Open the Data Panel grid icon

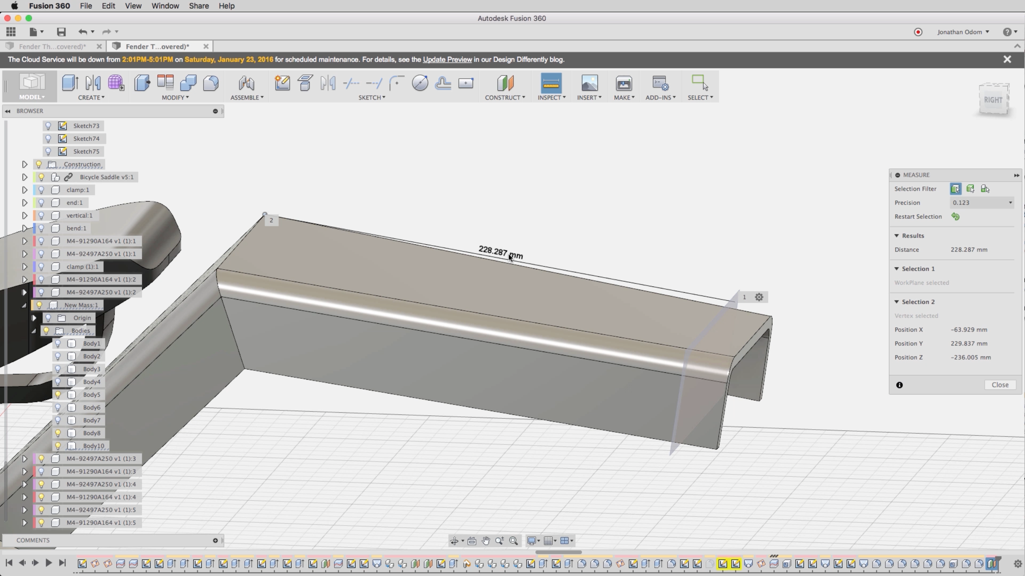[x=11, y=32]
